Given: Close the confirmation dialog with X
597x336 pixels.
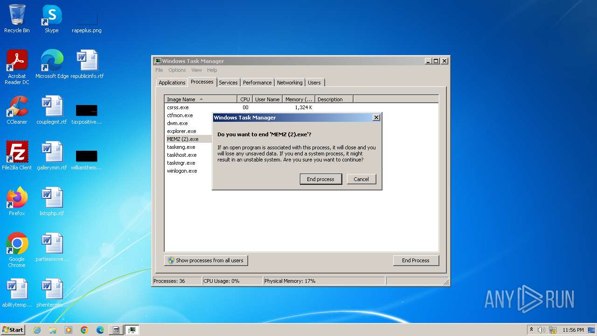Looking at the screenshot, I should [376, 118].
